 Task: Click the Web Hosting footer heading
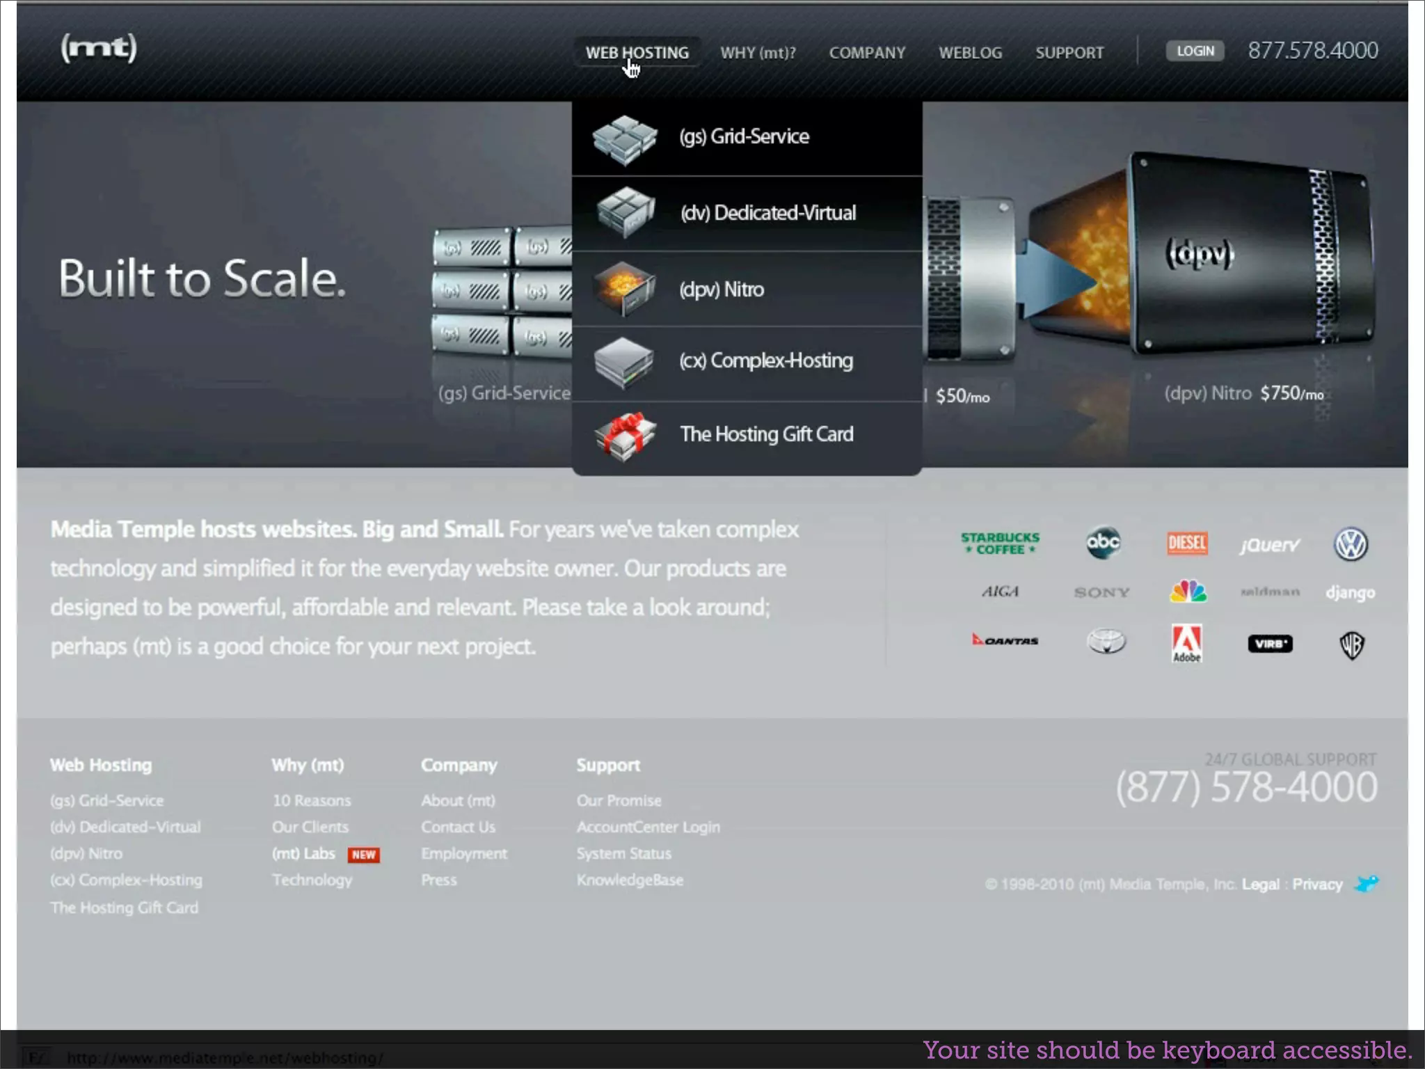[x=101, y=766]
